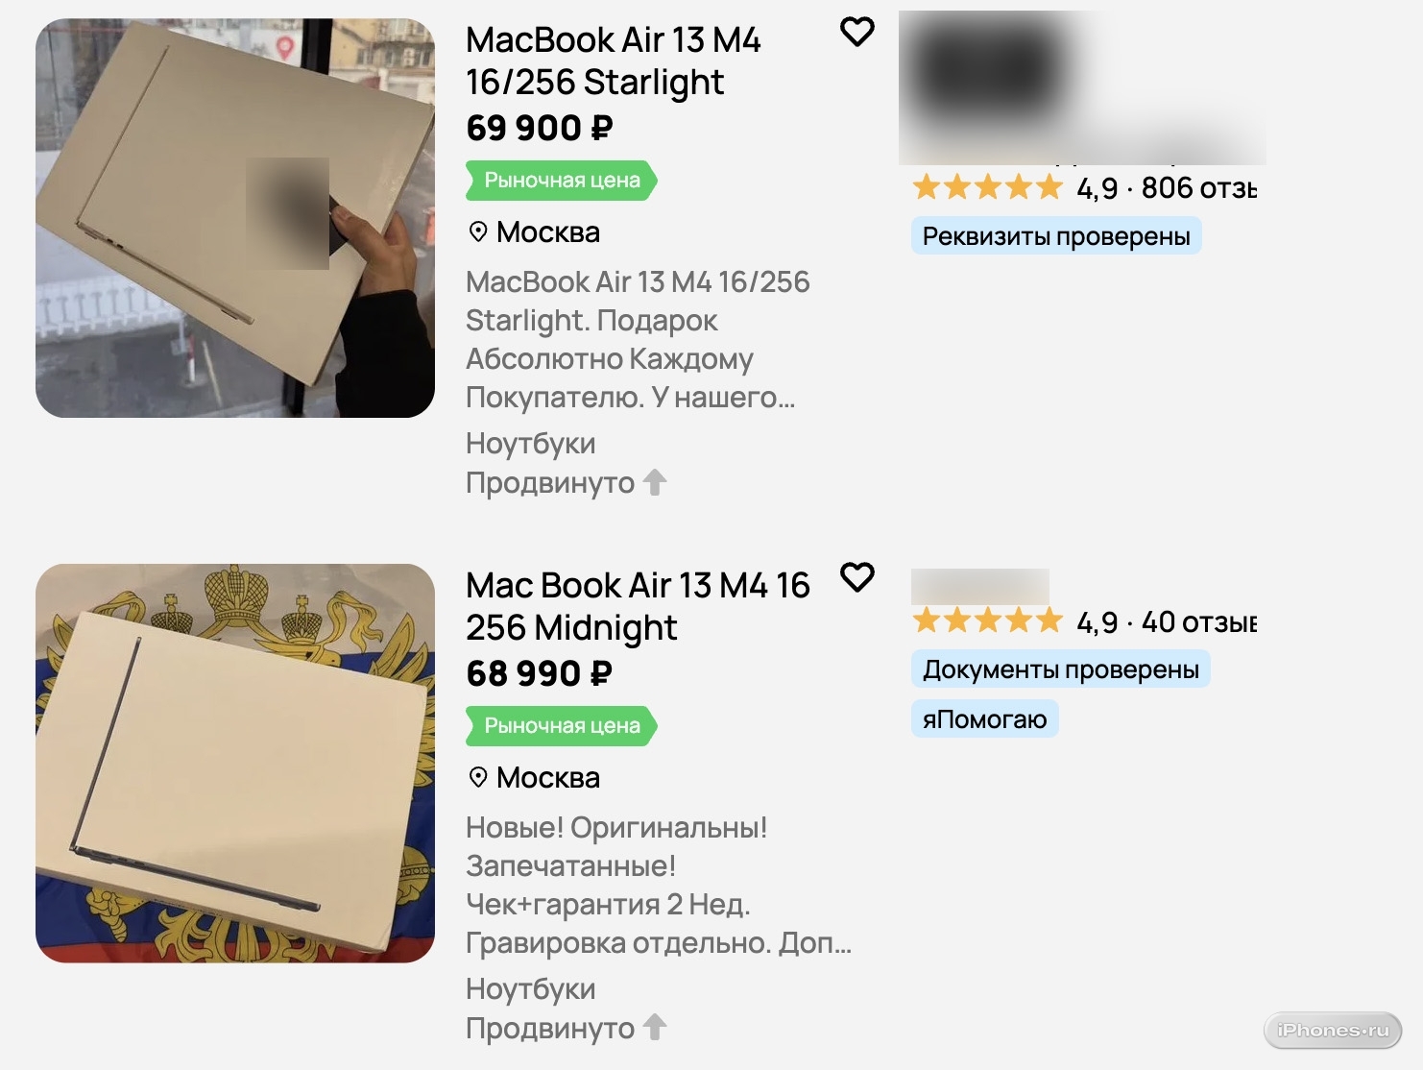Open Mac Book Air 13 M4 Midnight title
Viewport: 1423px width, 1070px height.
coord(638,606)
